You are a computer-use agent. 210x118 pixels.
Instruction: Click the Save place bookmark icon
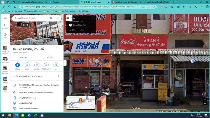point(27,65)
